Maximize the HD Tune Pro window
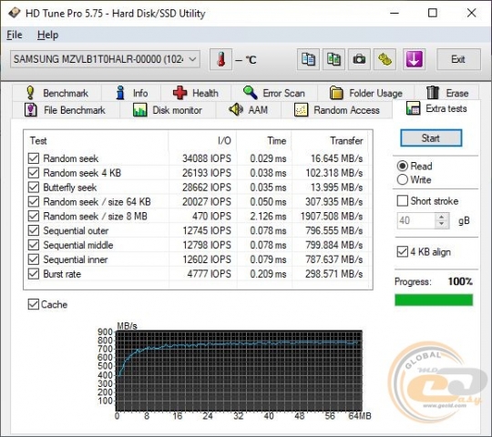The image size is (492, 437). tap(433, 13)
